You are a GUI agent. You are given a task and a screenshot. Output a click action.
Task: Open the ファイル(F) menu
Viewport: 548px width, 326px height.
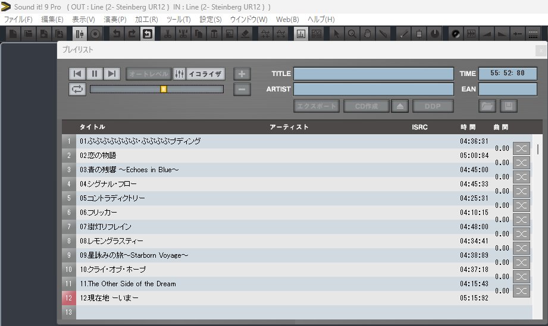click(18, 20)
